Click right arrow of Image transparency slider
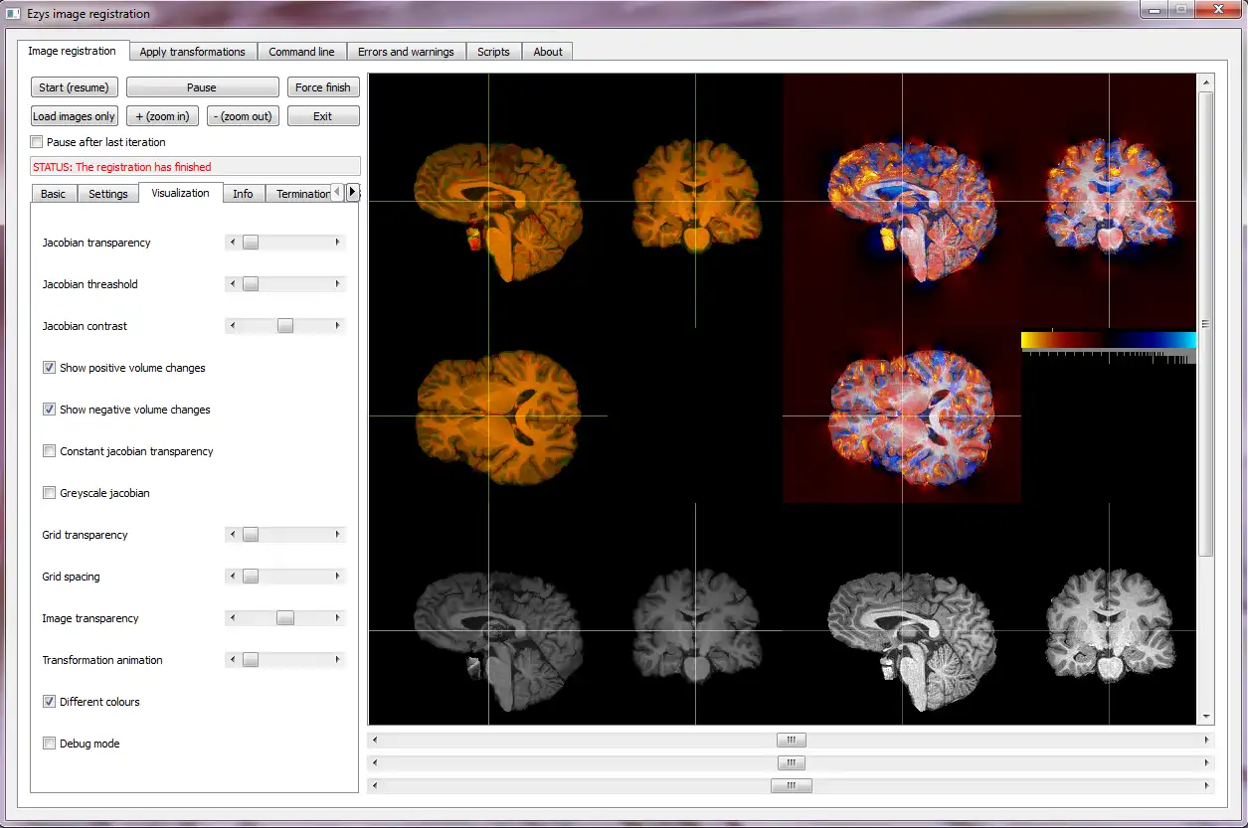The width and height of the screenshot is (1248, 828). click(x=337, y=618)
